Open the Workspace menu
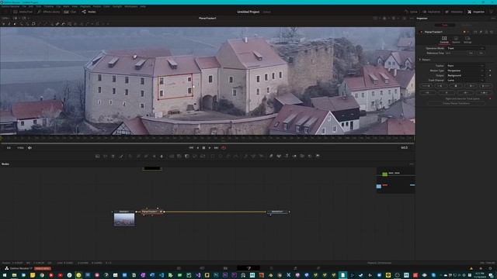This screenshot has width=497, height=279. pyautogui.click(x=131, y=6)
